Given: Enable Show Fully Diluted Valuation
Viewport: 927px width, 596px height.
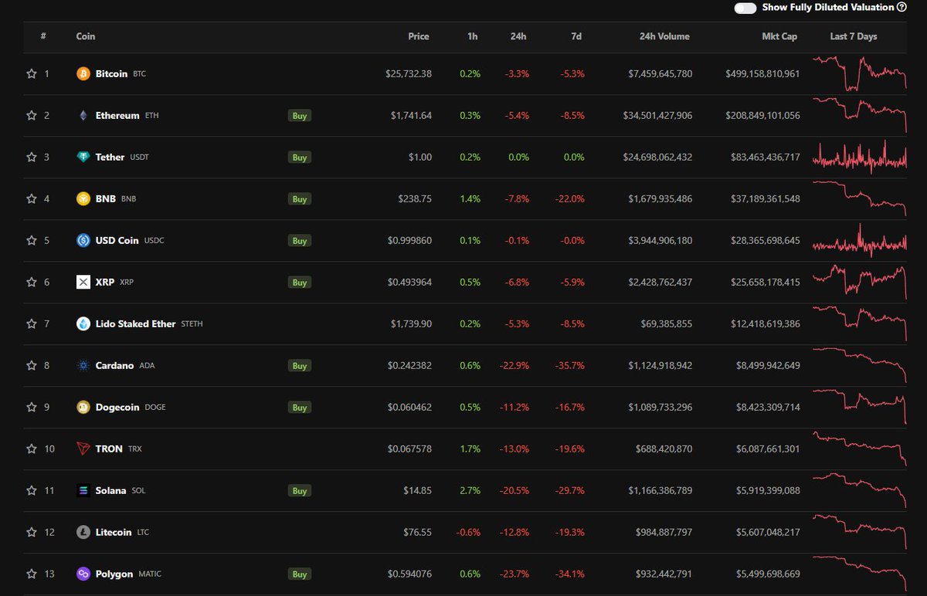Looking at the screenshot, I should pos(744,8).
